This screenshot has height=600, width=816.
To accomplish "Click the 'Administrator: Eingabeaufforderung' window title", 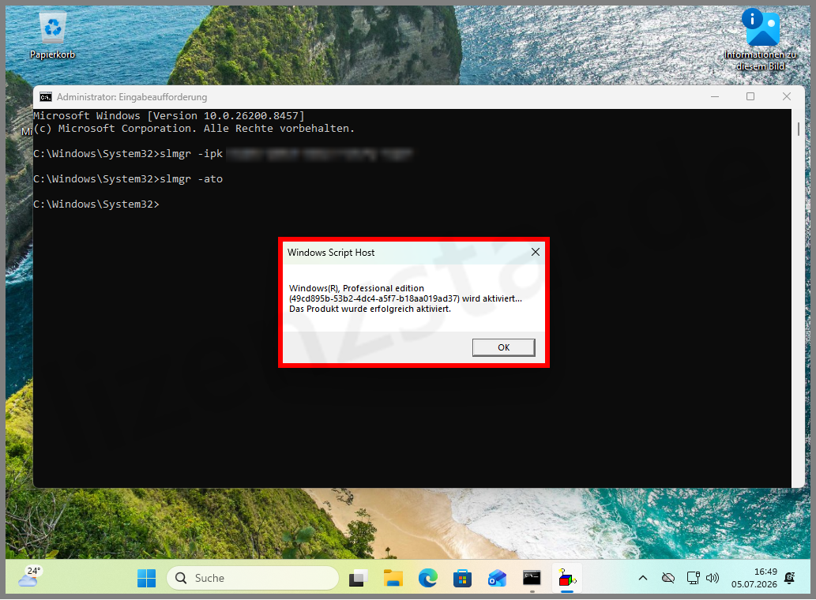I will pos(132,97).
